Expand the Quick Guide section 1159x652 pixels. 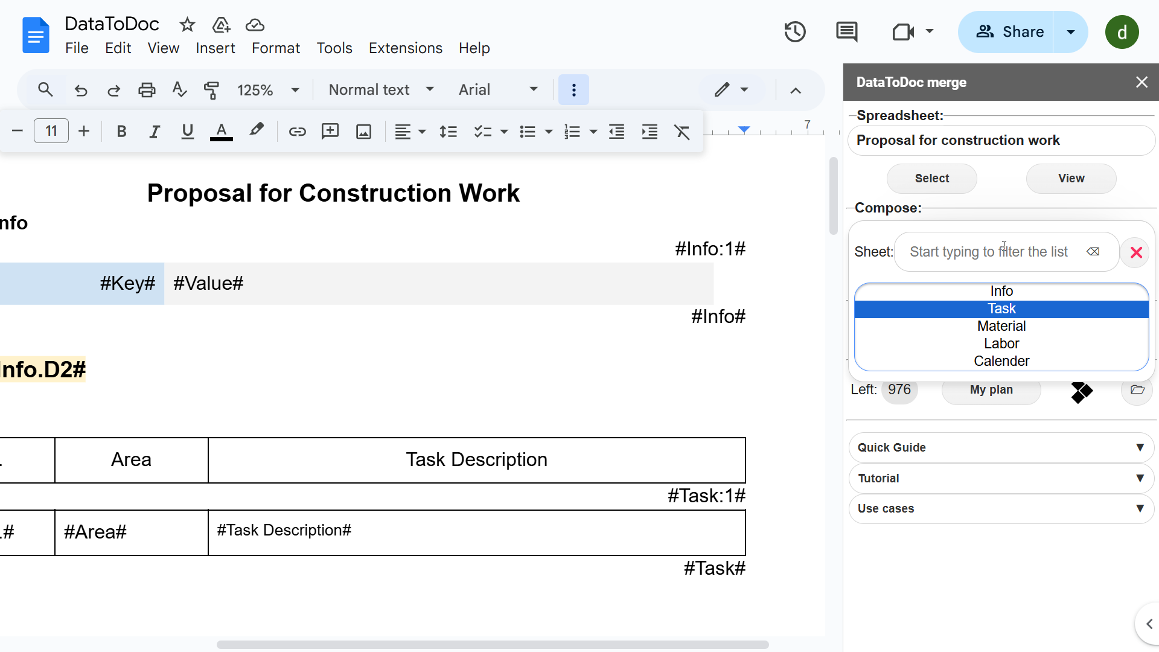[1001, 447]
